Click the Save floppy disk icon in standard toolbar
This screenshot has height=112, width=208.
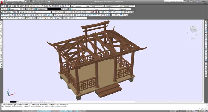coord(7,6)
